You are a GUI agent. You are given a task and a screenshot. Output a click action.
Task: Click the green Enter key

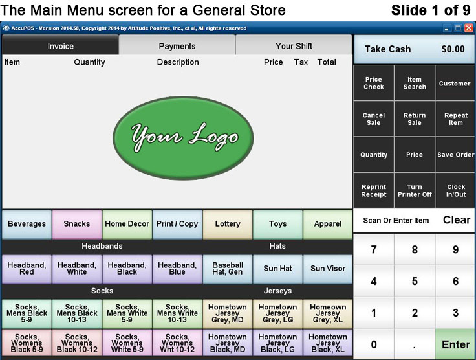point(455,344)
